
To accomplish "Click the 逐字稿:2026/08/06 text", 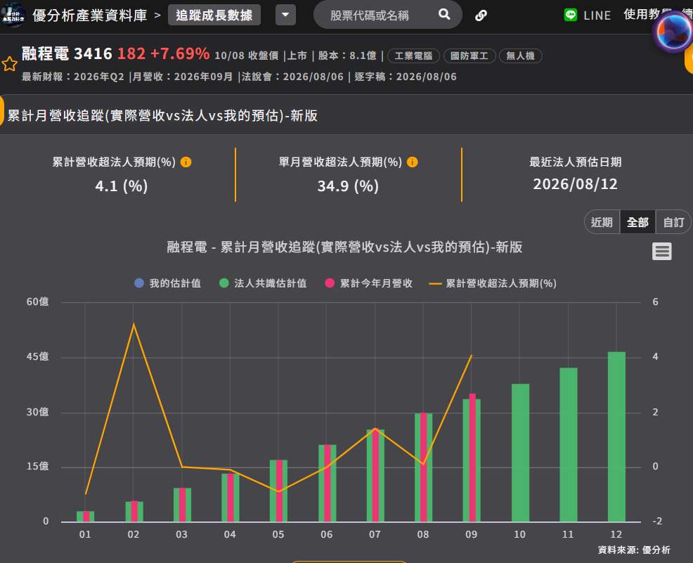I will (x=406, y=77).
